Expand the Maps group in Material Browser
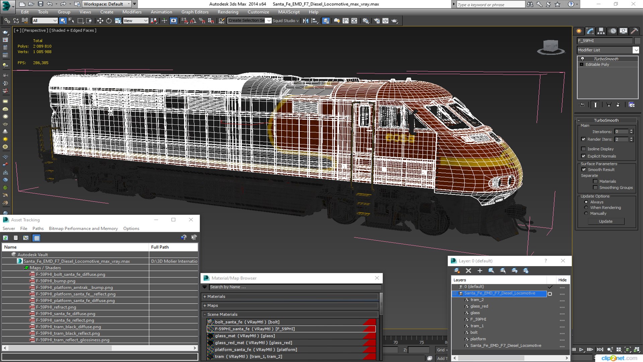 tap(290, 306)
